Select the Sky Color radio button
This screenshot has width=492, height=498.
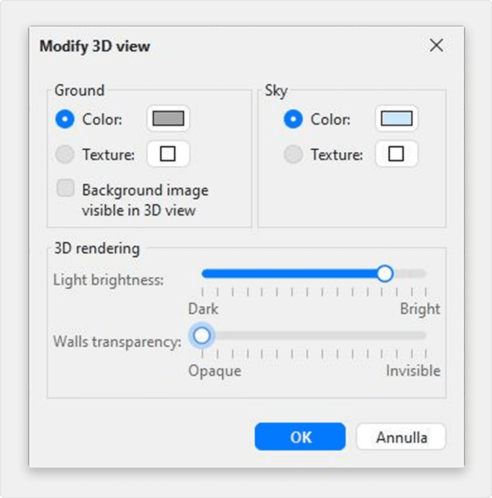pos(293,119)
